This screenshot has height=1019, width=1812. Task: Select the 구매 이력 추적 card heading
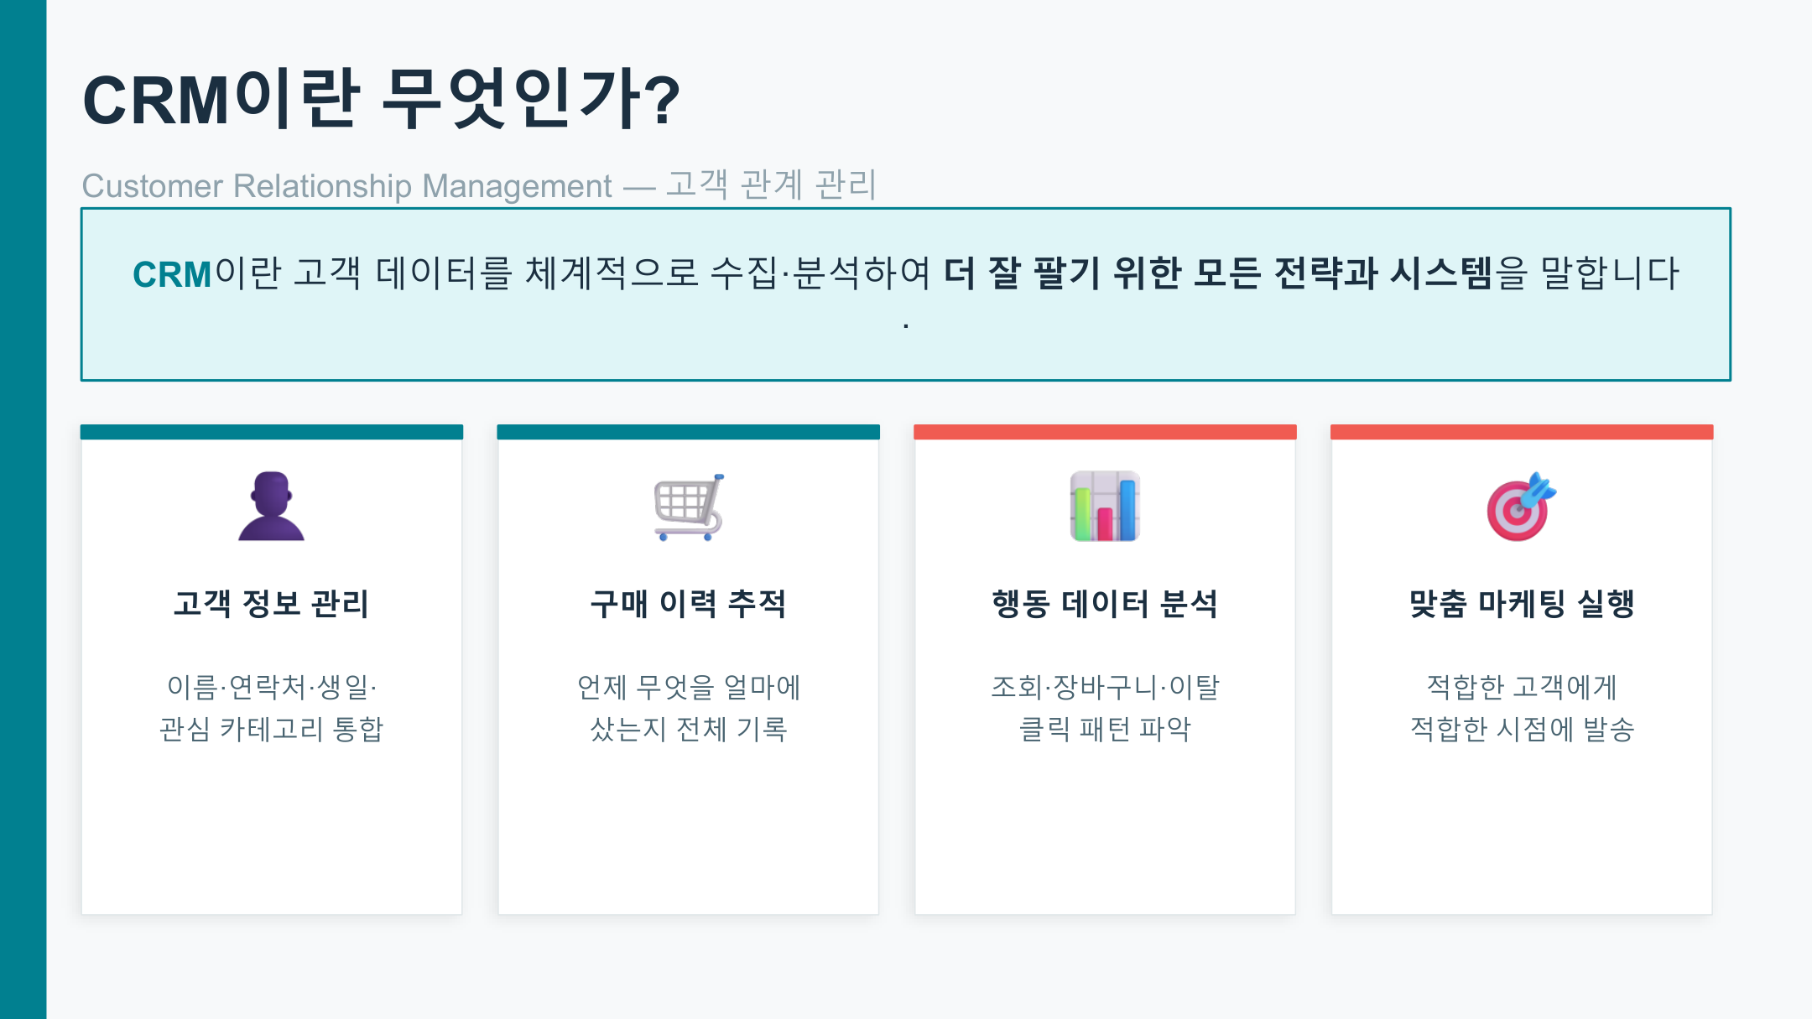689,604
